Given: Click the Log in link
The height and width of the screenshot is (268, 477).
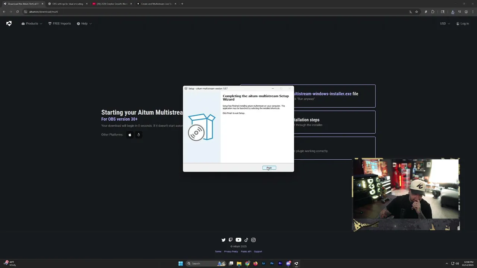Looking at the screenshot, I should [462, 23].
